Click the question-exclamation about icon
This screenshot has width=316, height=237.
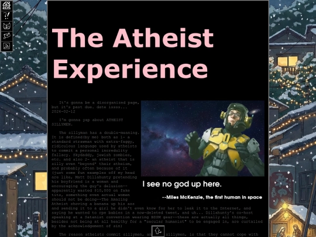pos(6,16)
